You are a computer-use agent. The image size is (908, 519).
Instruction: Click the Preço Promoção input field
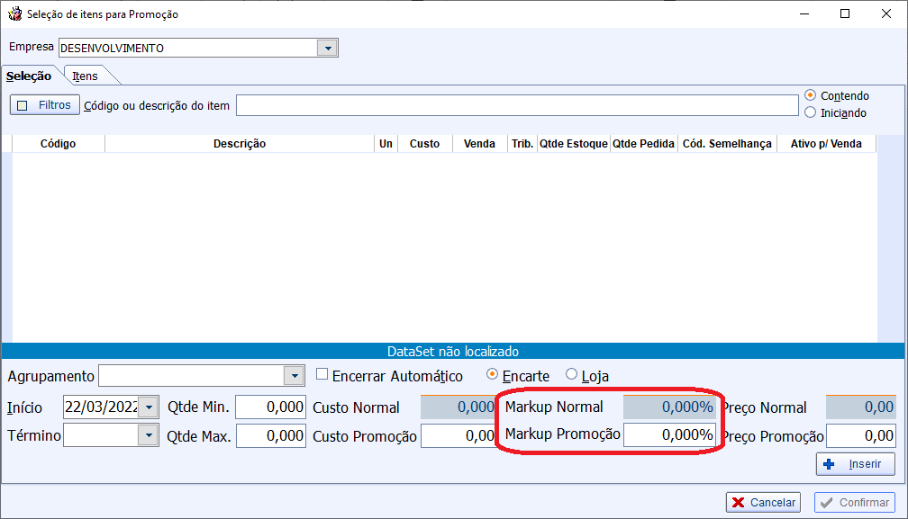point(861,436)
